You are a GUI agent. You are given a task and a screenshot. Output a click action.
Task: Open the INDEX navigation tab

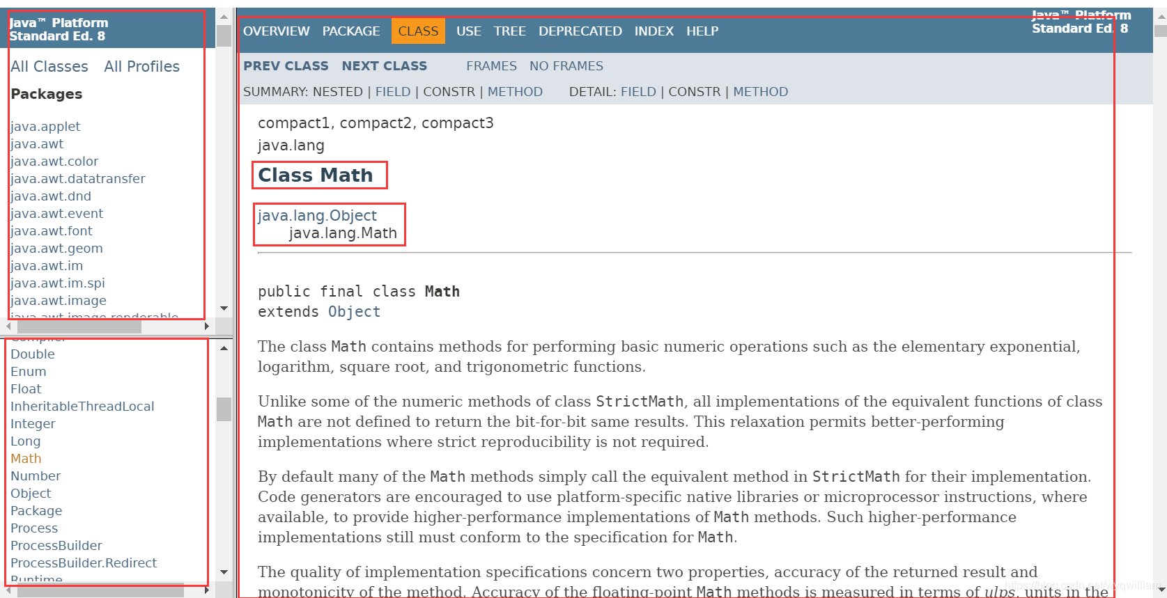pos(654,31)
